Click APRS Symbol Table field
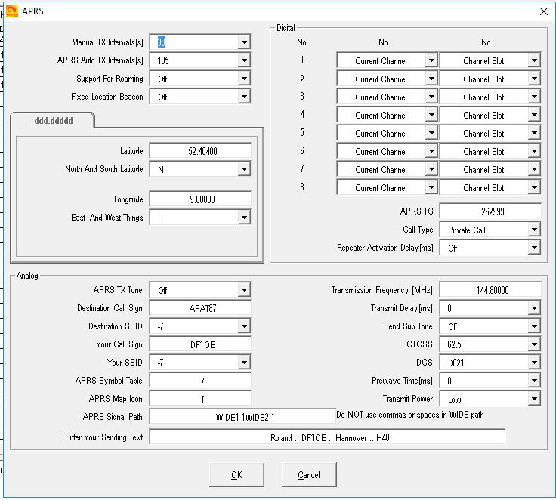This screenshot has height=500, width=556. [200, 381]
